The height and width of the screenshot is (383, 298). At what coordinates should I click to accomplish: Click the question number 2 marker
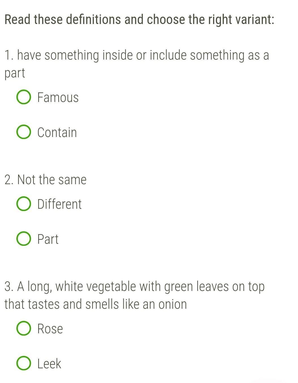pyautogui.click(x=9, y=180)
